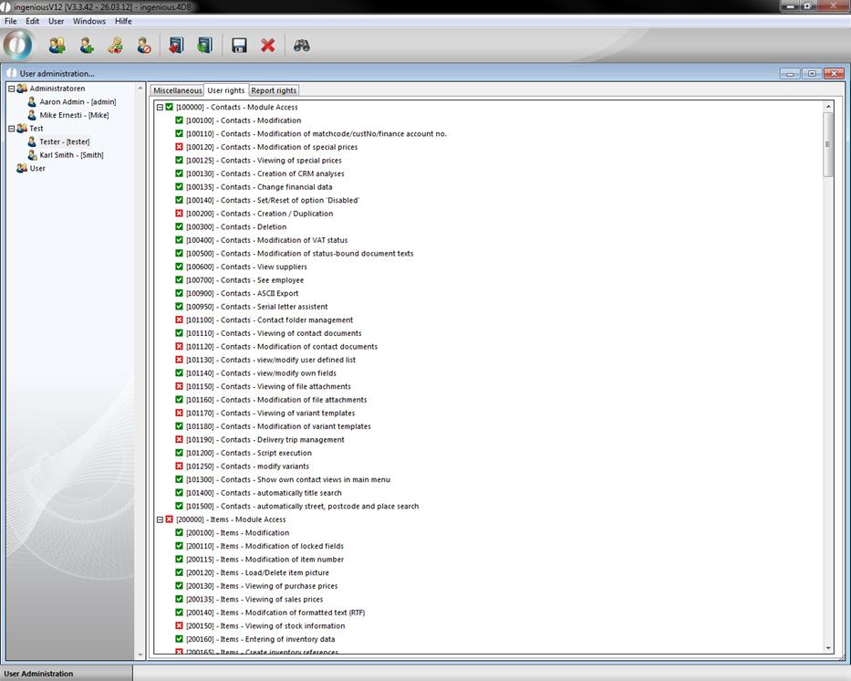Click the red X delete icon
The height and width of the screenshot is (681, 851).
268,45
